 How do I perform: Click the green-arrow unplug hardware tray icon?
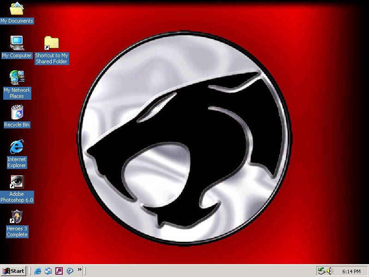click(x=321, y=271)
